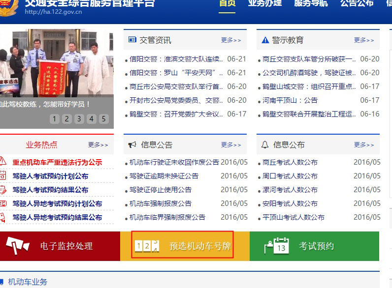Open the 预选机动车号牌 yellow banner
This screenshot has width=392, height=288.
click(x=185, y=246)
